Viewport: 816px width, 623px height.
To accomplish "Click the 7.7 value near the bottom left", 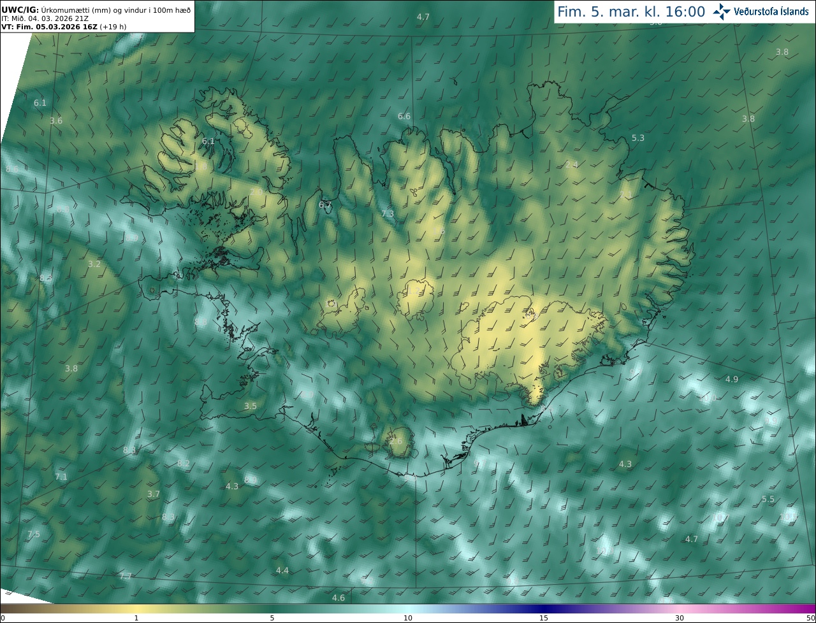I will 126,576.
